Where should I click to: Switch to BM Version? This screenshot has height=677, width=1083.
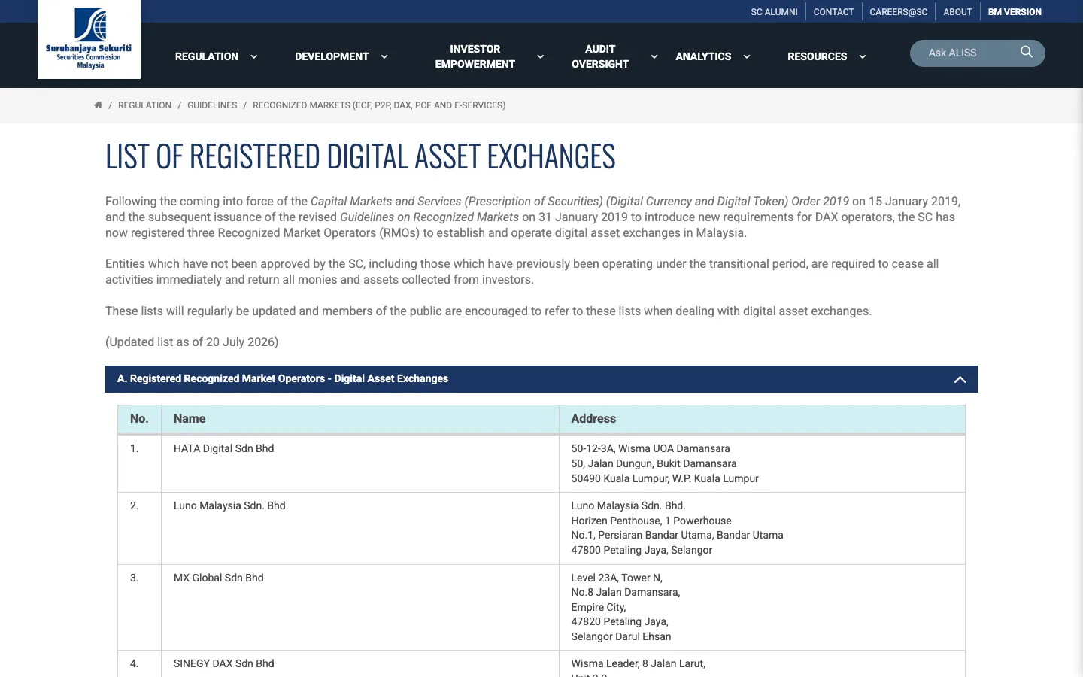coord(1015,12)
